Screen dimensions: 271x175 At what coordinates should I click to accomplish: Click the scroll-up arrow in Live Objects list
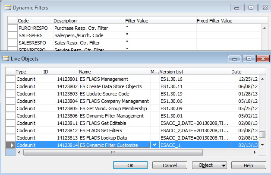[262, 72]
